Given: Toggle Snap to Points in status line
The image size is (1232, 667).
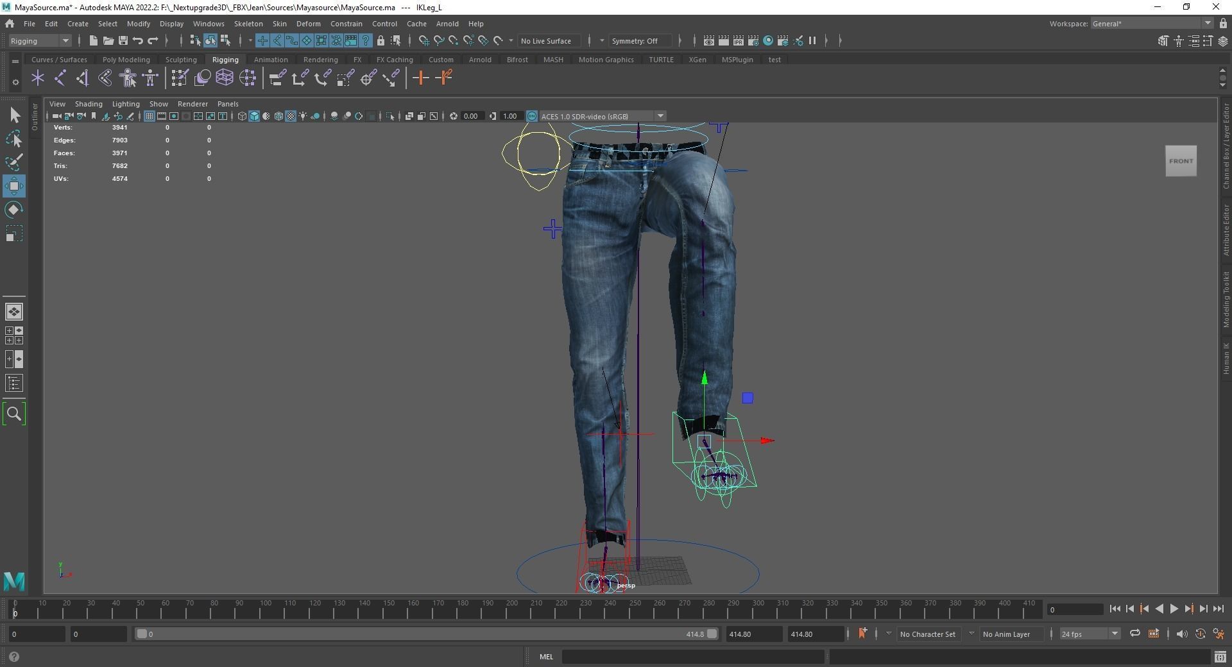Looking at the screenshot, I should tap(454, 40).
